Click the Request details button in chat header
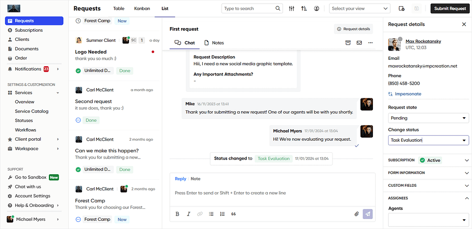Screen dimensions: 472x229 354,29
